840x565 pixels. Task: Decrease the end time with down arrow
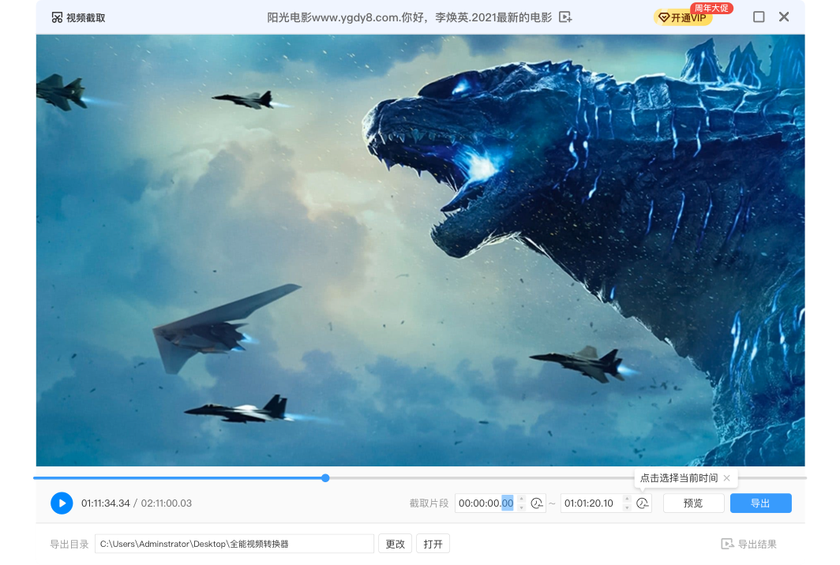tap(627, 507)
